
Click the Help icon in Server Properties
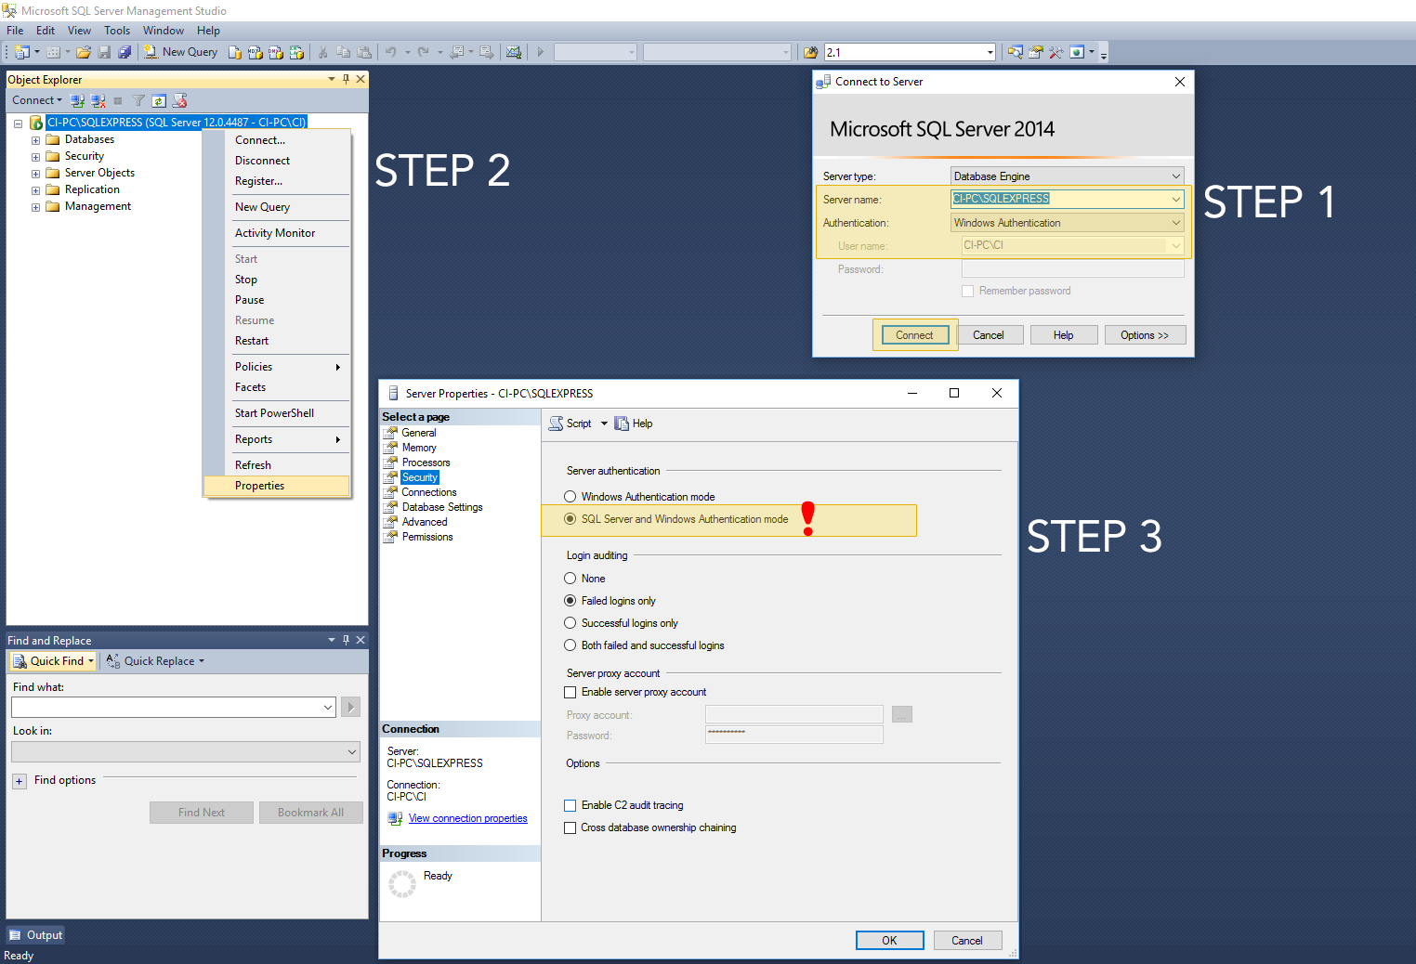click(x=622, y=423)
